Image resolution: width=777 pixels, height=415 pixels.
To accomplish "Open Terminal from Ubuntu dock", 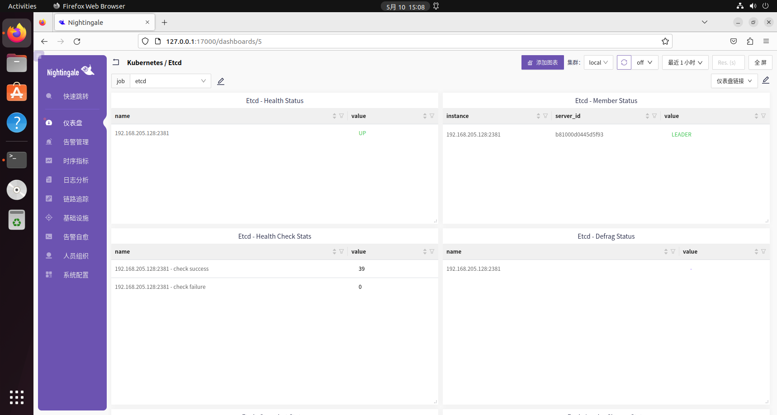I will click(17, 160).
